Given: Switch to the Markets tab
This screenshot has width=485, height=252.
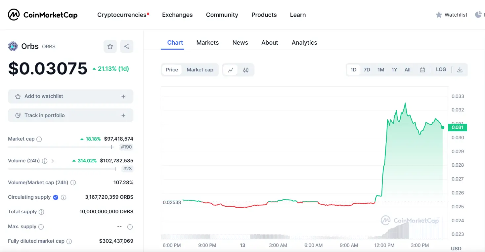Looking at the screenshot, I should 207,43.
